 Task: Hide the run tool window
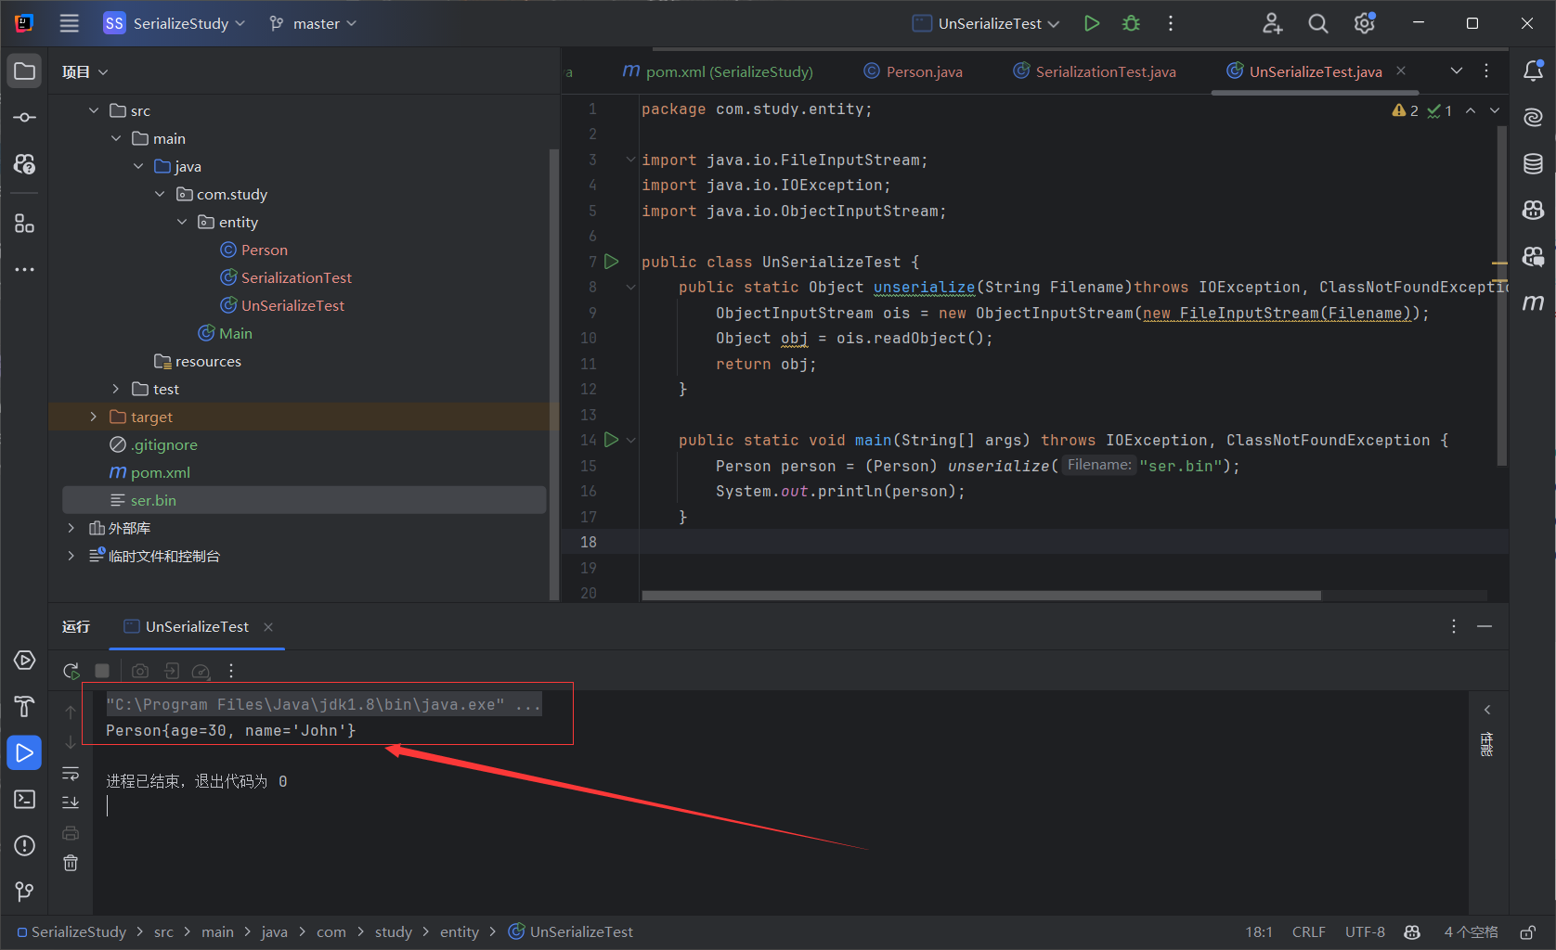pyautogui.click(x=1485, y=627)
